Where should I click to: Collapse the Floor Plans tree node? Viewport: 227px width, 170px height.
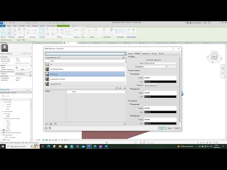point(3,102)
